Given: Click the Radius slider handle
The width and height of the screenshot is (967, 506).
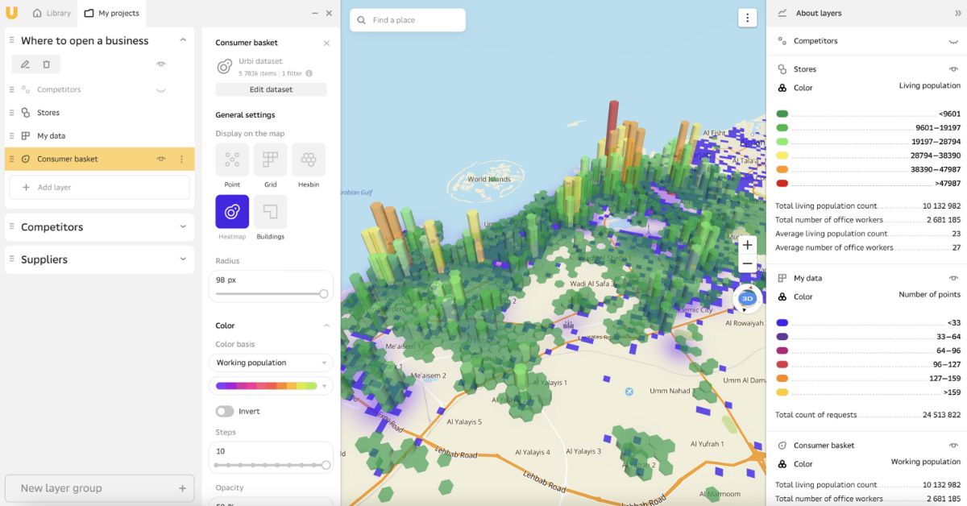Looking at the screenshot, I should tap(324, 294).
